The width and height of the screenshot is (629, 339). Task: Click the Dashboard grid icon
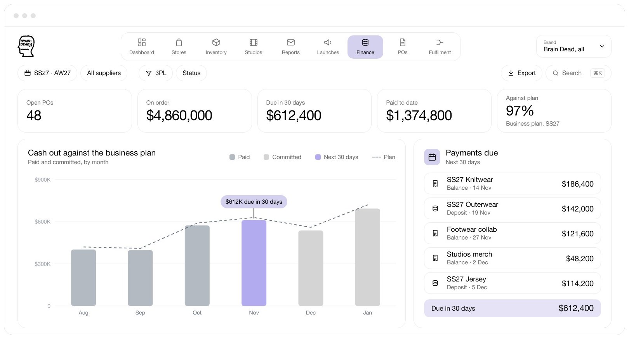pyautogui.click(x=142, y=42)
